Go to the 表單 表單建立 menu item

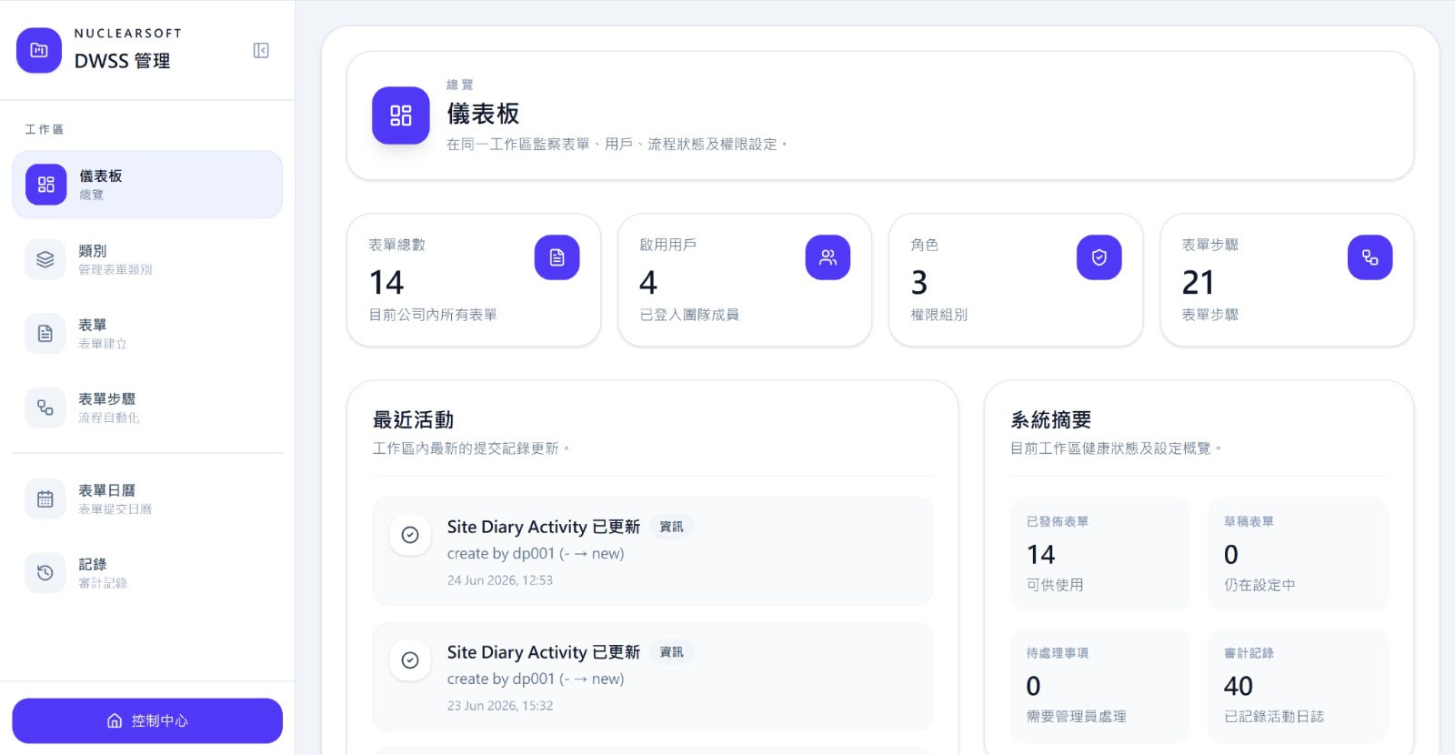tap(147, 334)
